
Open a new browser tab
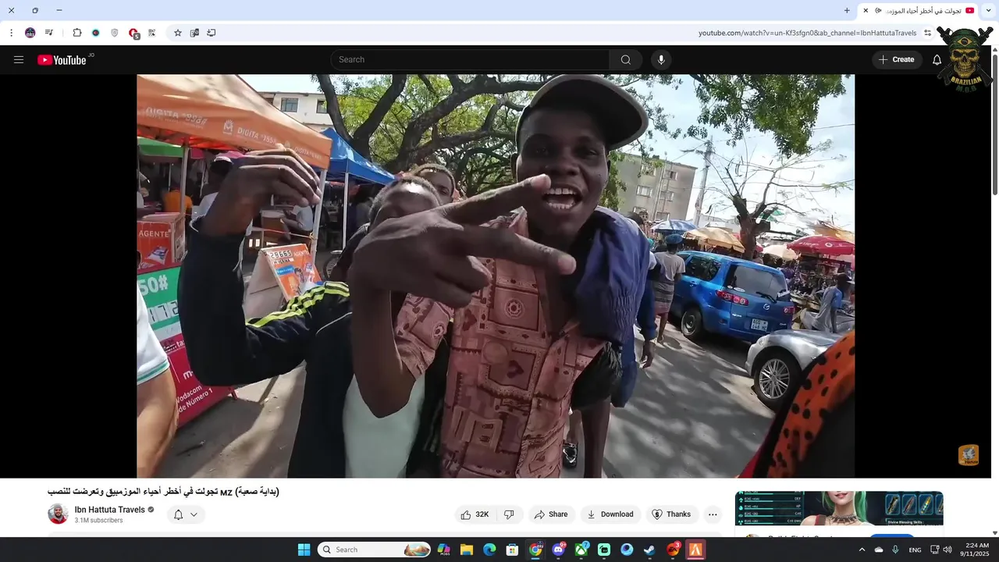tap(847, 10)
